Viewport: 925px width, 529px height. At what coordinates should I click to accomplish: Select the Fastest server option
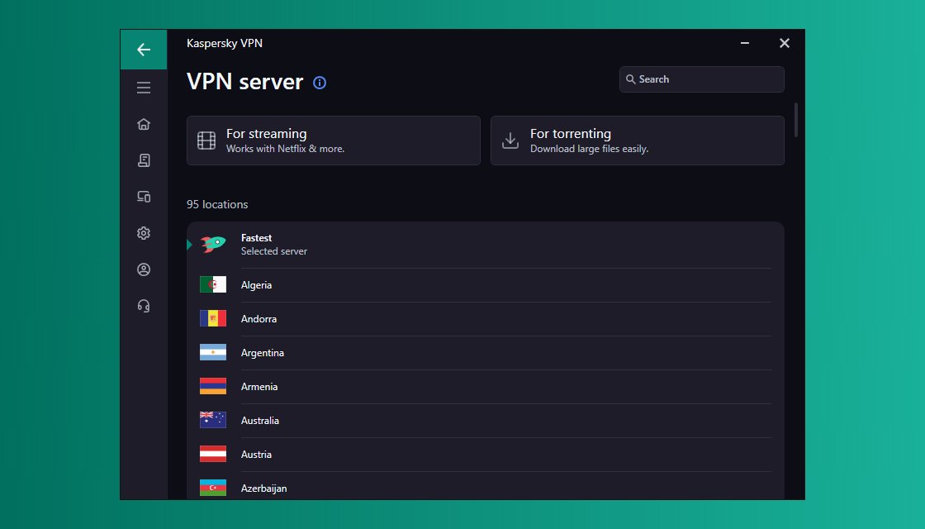pyautogui.click(x=486, y=245)
